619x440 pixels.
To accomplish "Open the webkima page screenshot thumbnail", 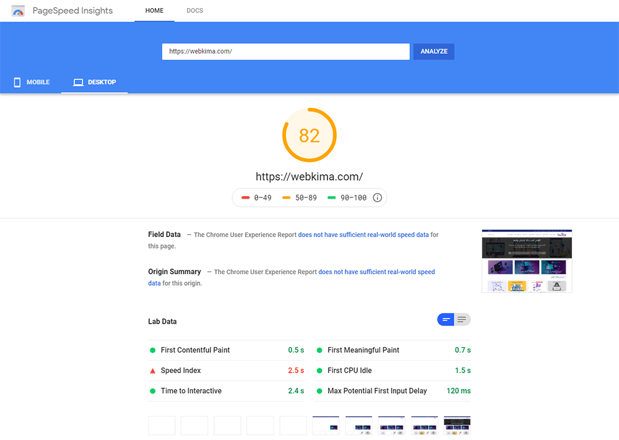I will click(x=527, y=261).
